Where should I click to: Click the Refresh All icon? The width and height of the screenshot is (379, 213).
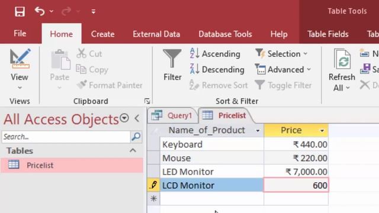click(342, 59)
